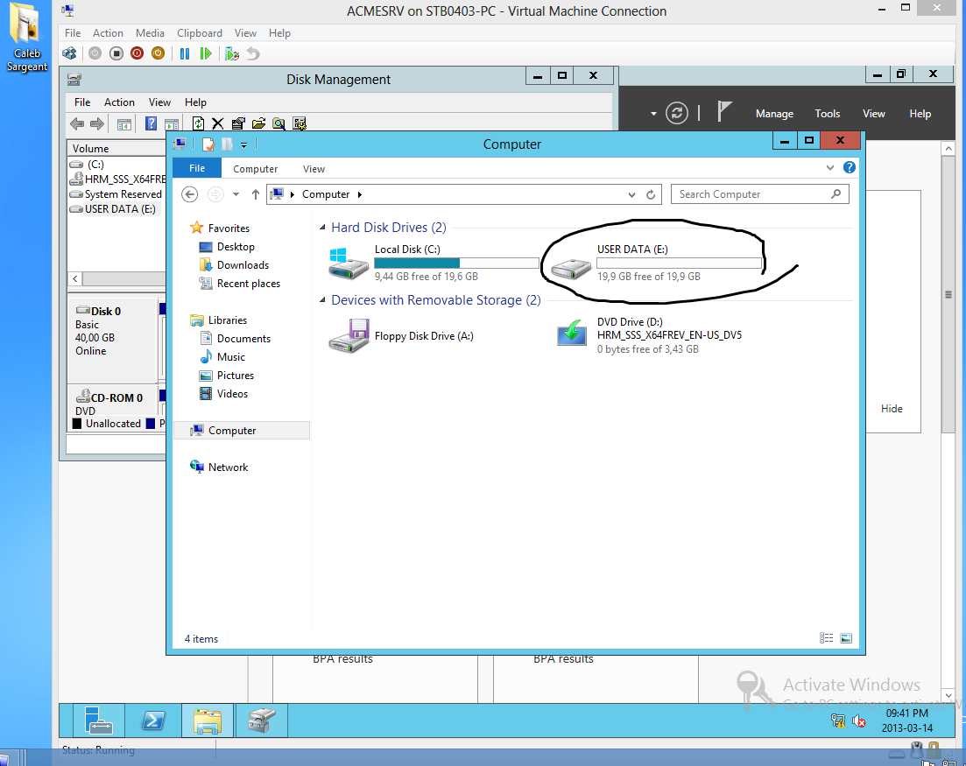966x766 pixels.
Task: Click the Disk Management volume list's left scroll arrow
Action: pyautogui.click(x=75, y=279)
